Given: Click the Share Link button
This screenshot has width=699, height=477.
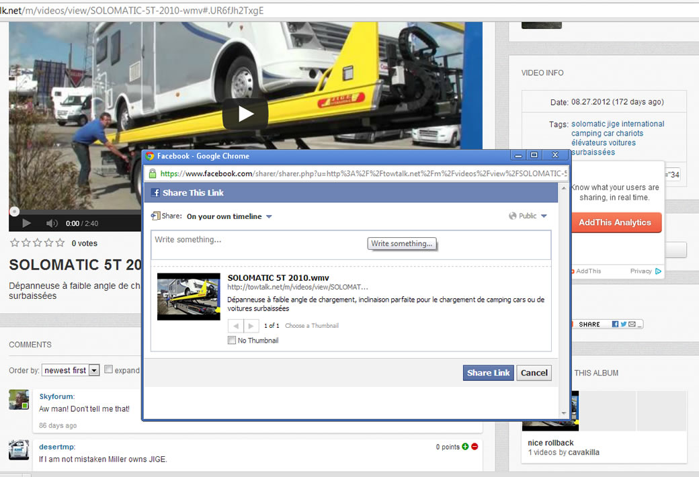Looking at the screenshot, I should pos(488,373).
